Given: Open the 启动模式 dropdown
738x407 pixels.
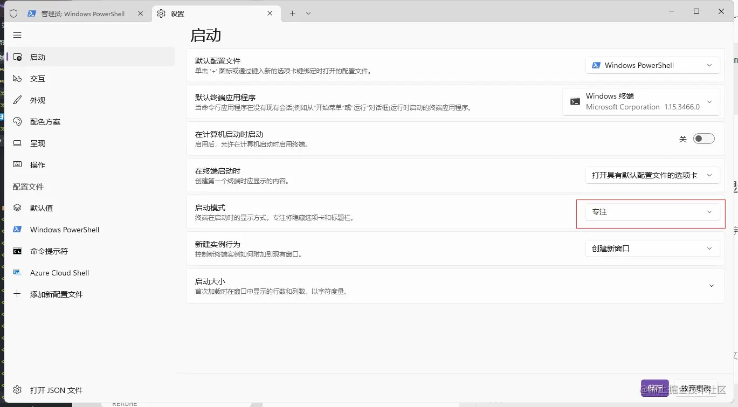Looking at the screenshot, I should [x=652, y=212].
